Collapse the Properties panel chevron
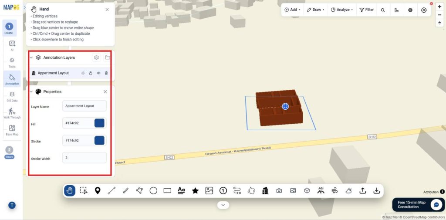 coord(31,91)
